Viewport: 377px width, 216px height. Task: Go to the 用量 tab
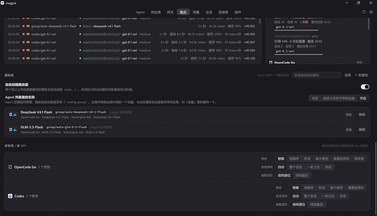coord(196,12)
